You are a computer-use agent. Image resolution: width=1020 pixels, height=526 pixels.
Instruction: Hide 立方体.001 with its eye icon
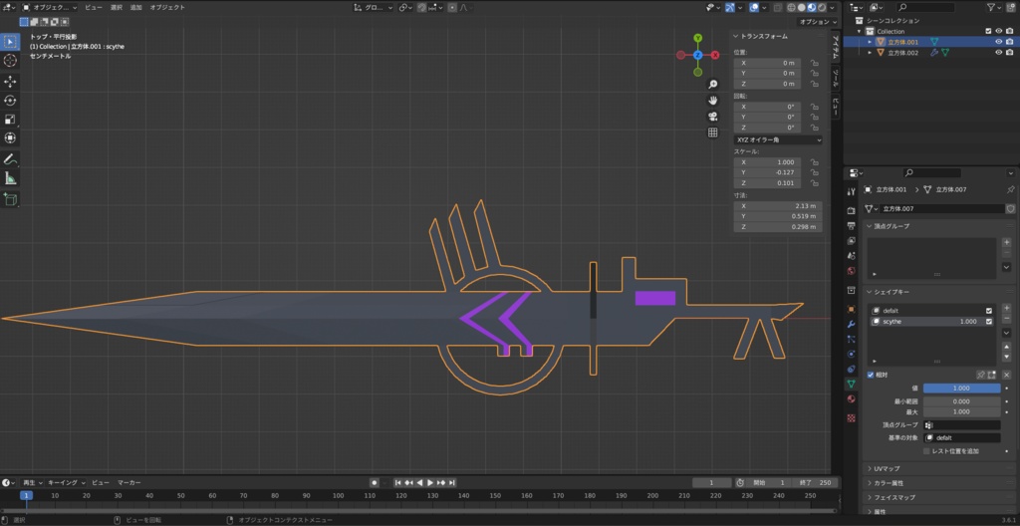point(999,42)
